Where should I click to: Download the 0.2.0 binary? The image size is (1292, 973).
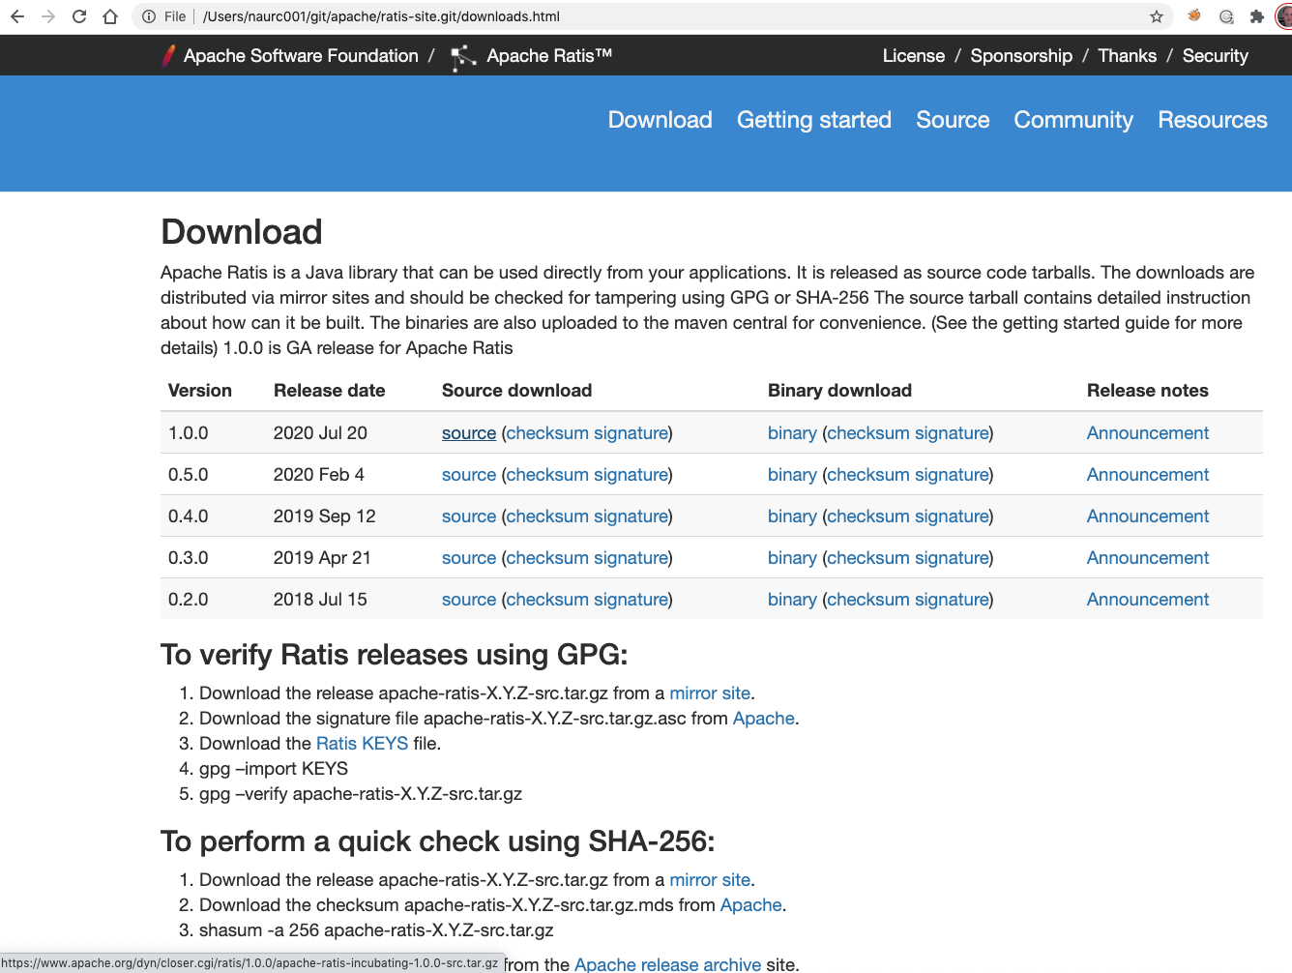pyautogui.click(x=792, y=600)
